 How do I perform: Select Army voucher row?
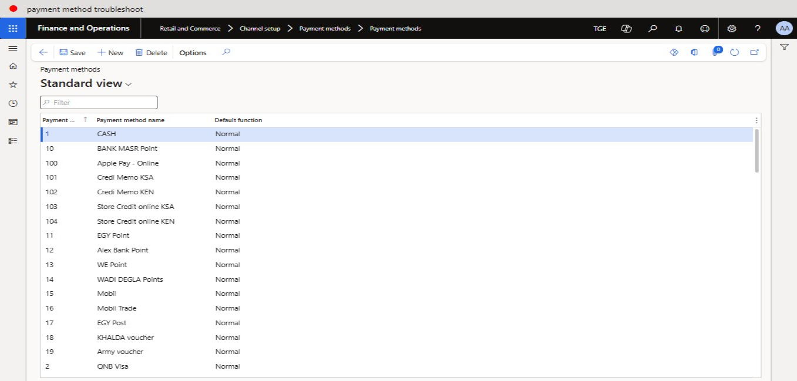pyautogui.click(x=396, y=352)
